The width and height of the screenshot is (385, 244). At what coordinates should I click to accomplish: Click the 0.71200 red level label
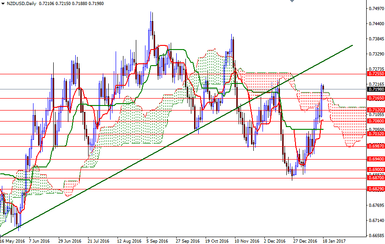click(376, 110)
